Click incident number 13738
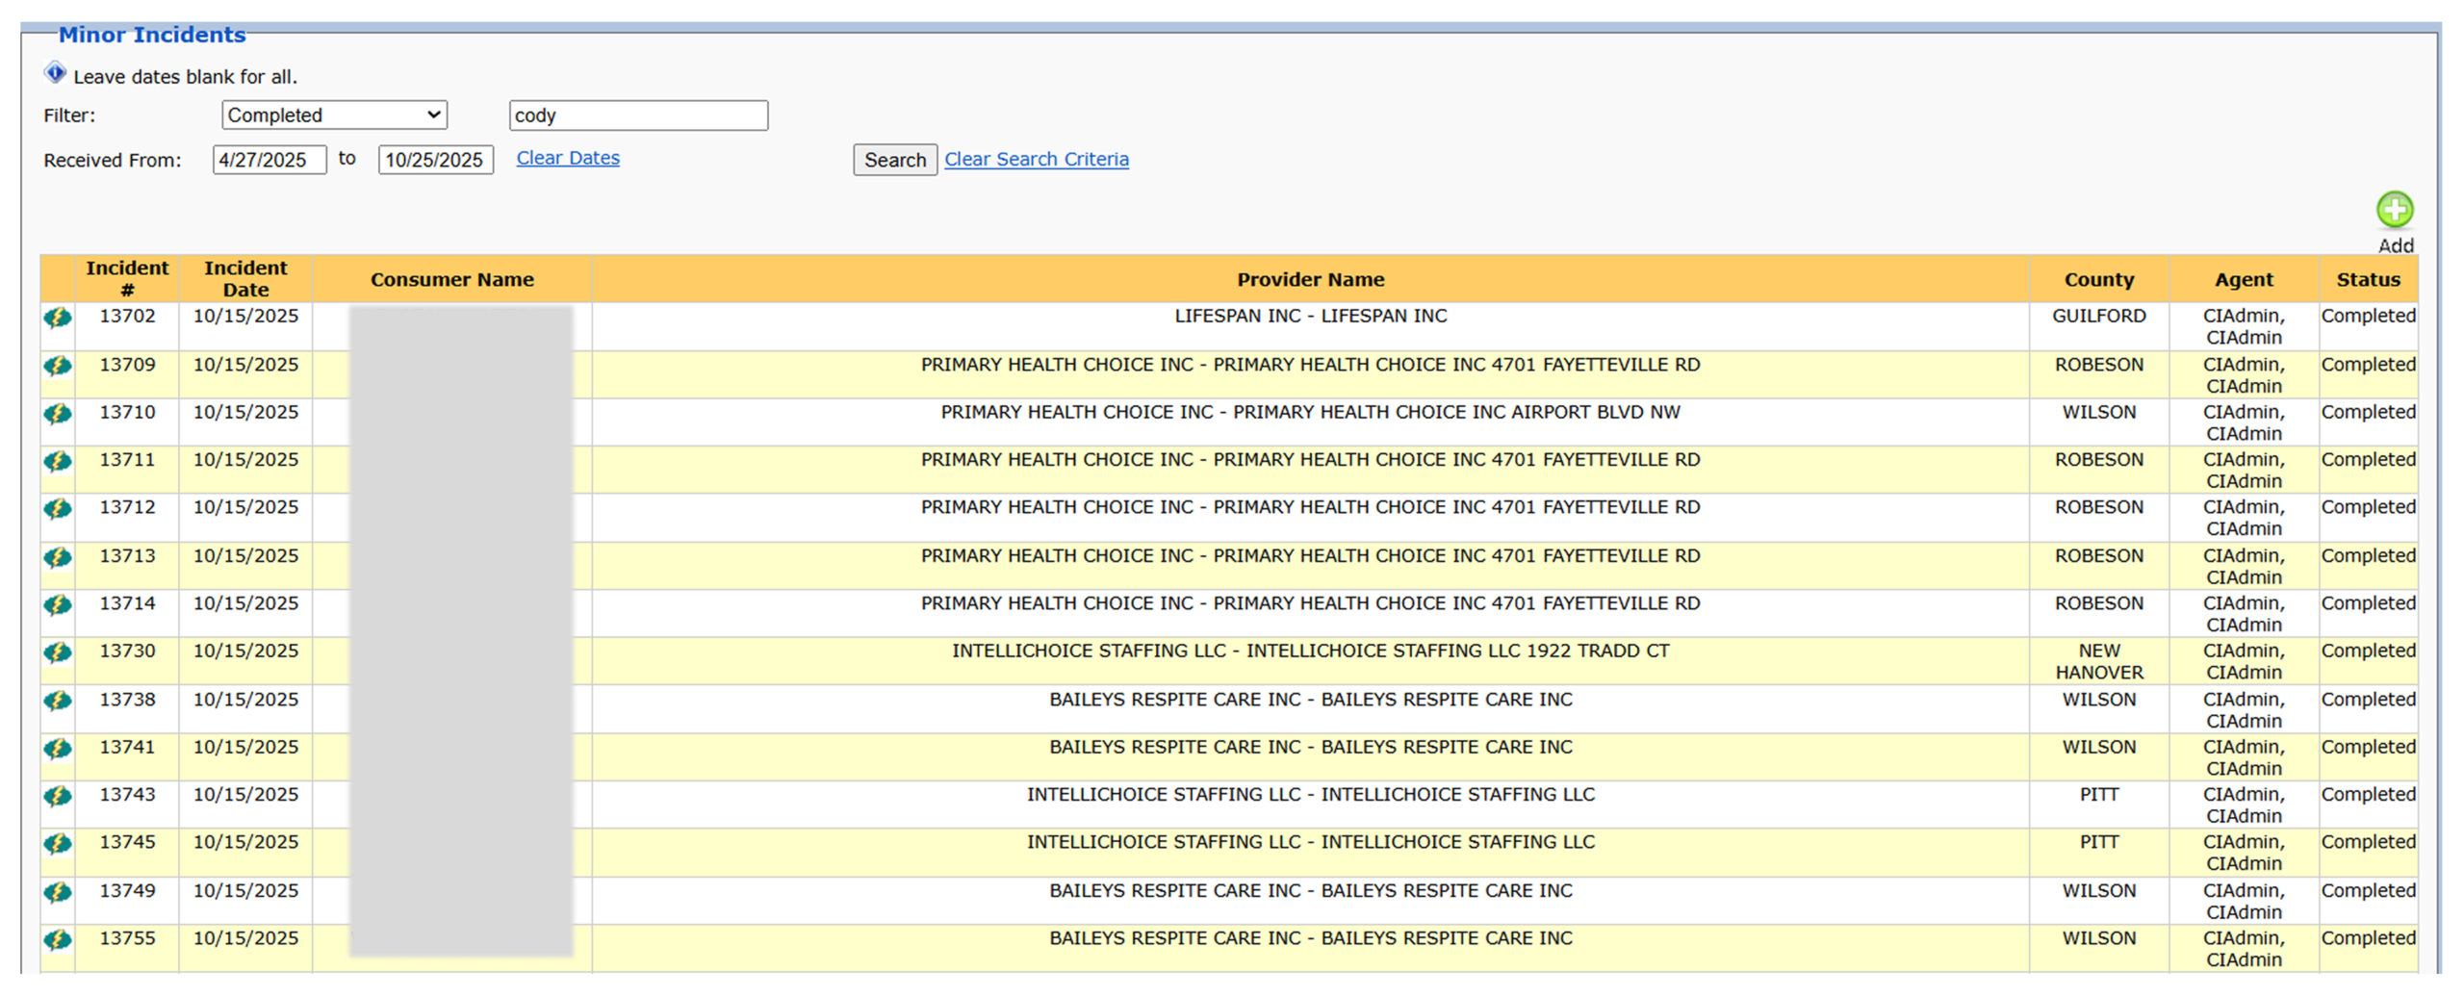The width and height of the screenshot is (2464, 997). tap(127, 700)
